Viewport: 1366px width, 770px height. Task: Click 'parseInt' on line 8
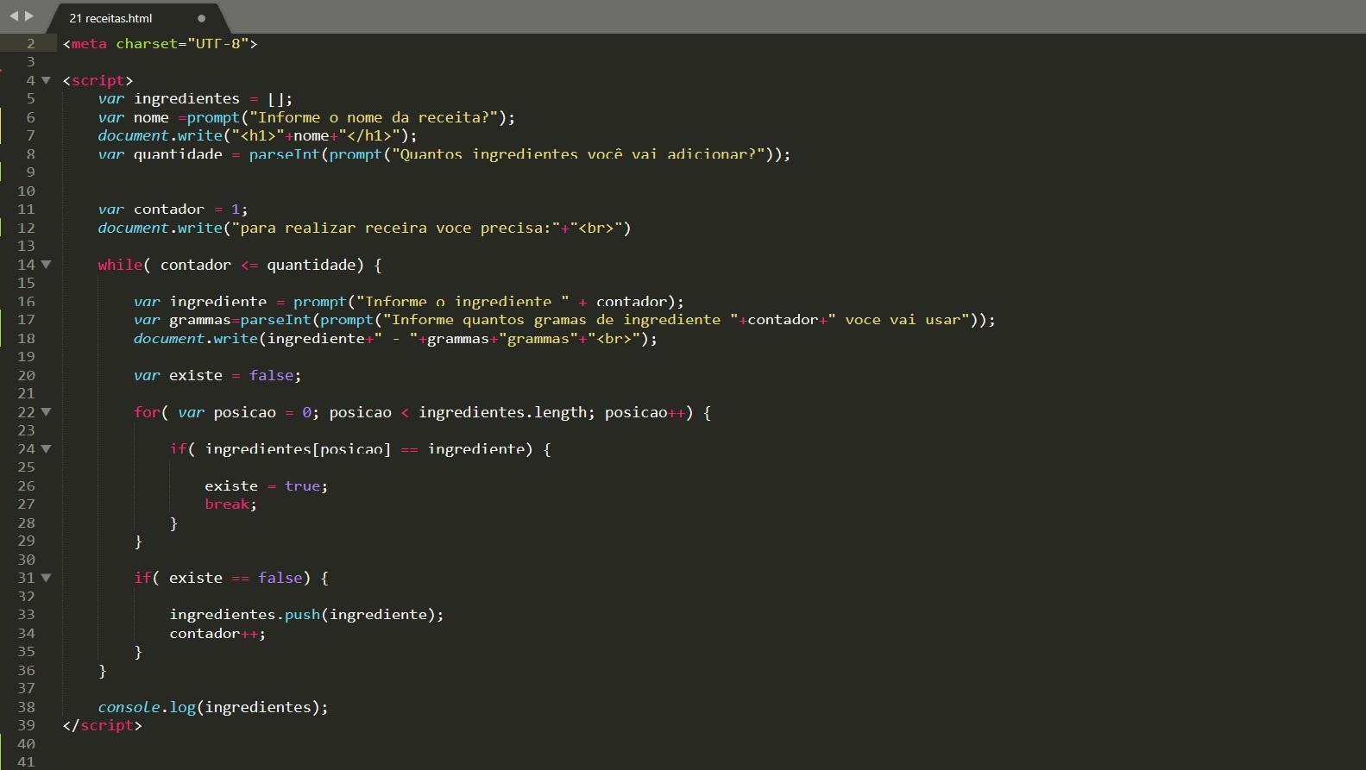[284, 154]
